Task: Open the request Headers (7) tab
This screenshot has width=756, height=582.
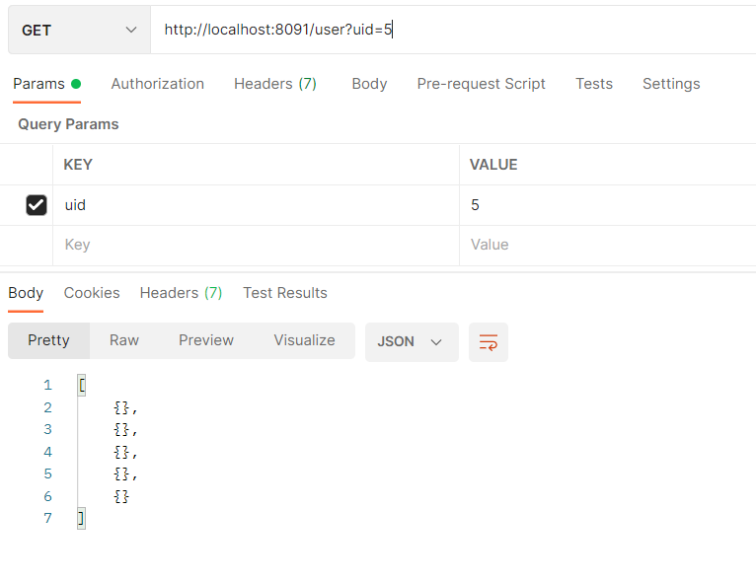Action: [275, 84]
